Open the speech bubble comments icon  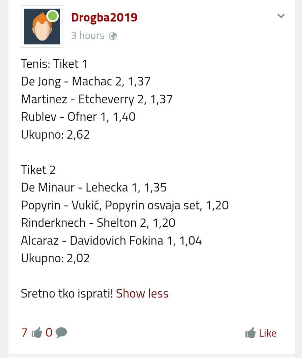[x=61, y=332]
